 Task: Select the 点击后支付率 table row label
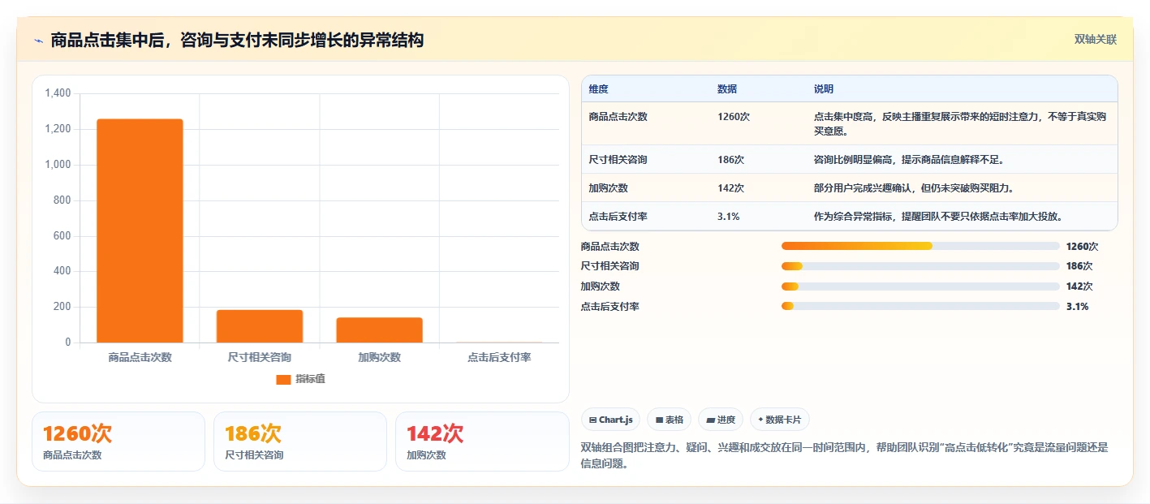pyautogui.click(x=618, y=217)
